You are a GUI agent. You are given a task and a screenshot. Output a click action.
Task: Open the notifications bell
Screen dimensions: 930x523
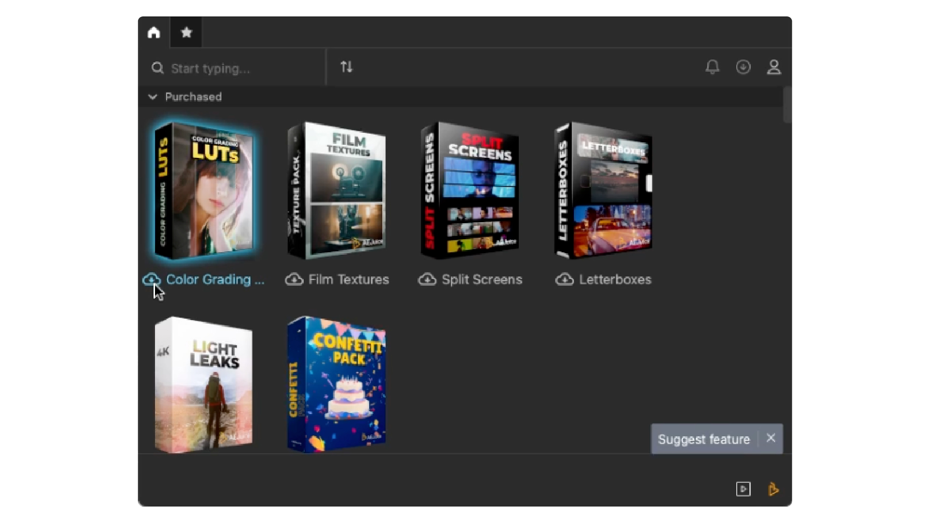(x=712, y=67)
